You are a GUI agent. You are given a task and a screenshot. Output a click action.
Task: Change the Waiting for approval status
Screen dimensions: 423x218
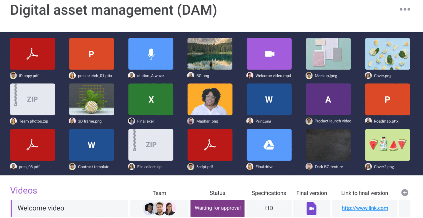click(218, 208)
